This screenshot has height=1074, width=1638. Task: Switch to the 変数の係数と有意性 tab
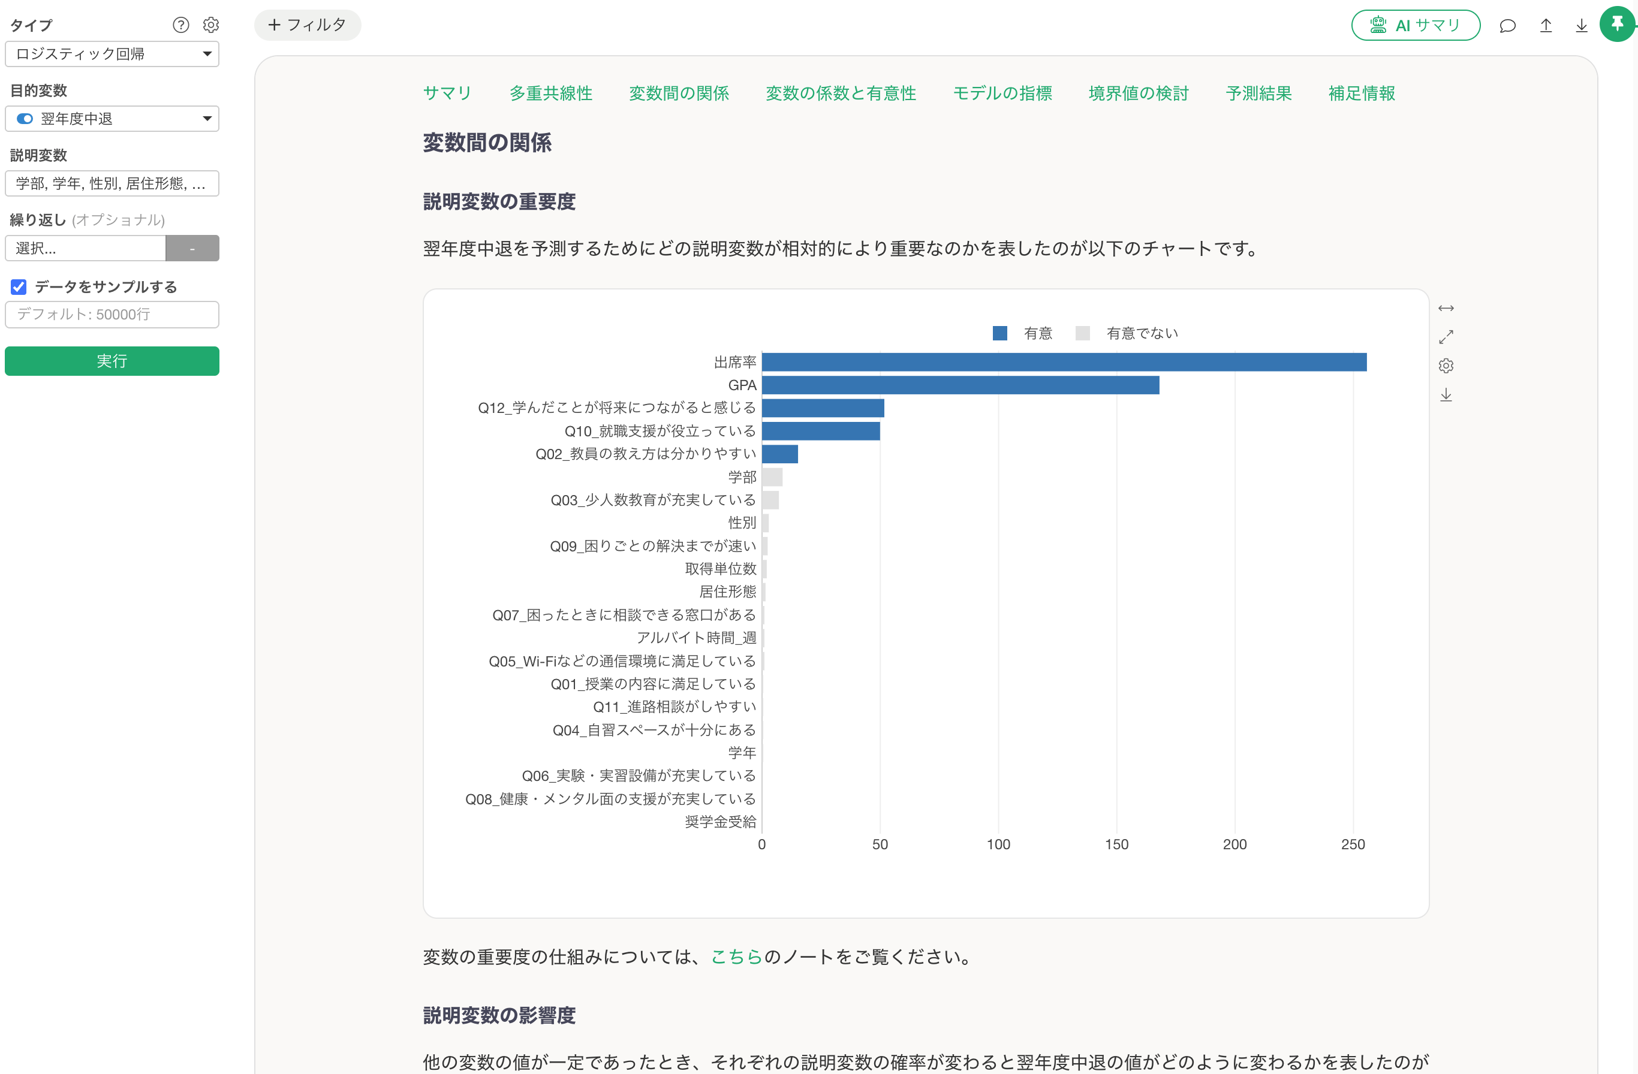pos(841,93)
